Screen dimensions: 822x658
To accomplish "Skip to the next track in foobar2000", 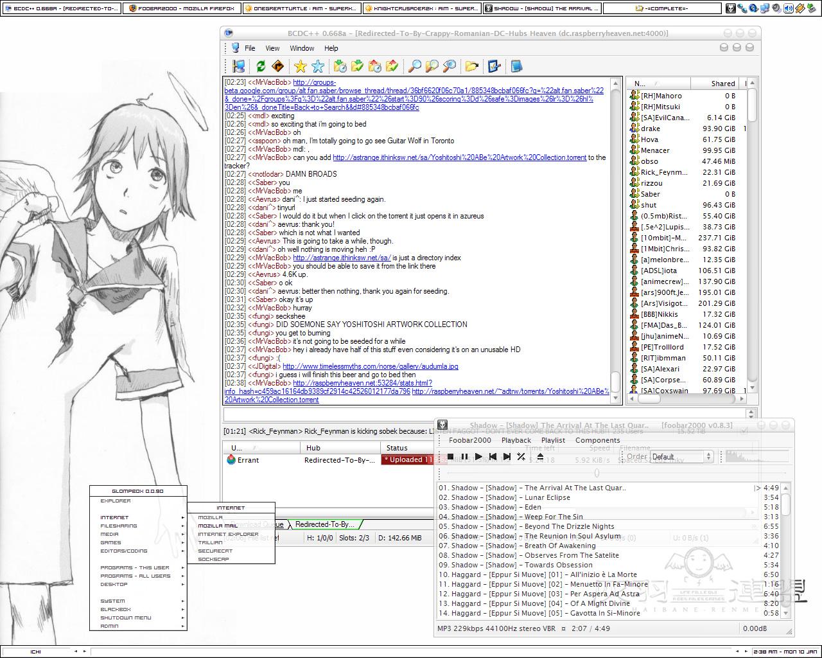I will (x=507, y=457).
